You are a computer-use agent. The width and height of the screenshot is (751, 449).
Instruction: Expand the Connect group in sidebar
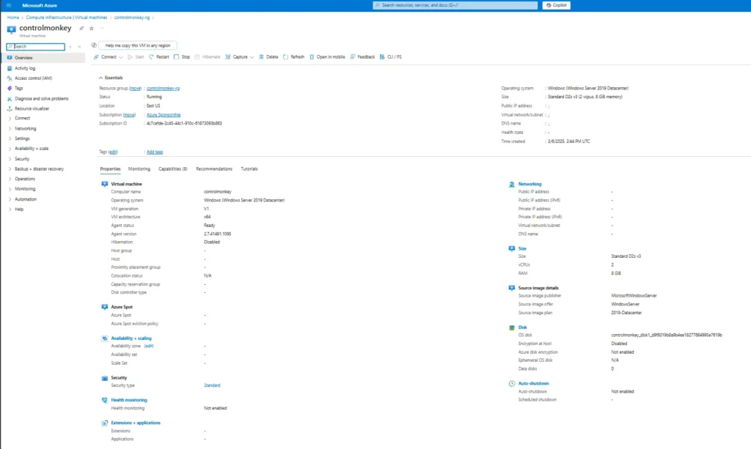[x=10, y=118]
